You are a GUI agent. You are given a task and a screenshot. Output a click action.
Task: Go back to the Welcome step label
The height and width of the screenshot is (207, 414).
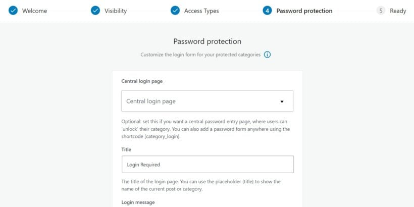pos(35,11)
